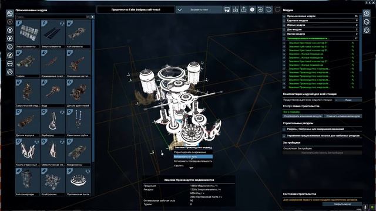This screenshot has width=376, height=211.
Task: Expand the Жилые модули group
Action: pyautogui.click(x=284, y=25)
